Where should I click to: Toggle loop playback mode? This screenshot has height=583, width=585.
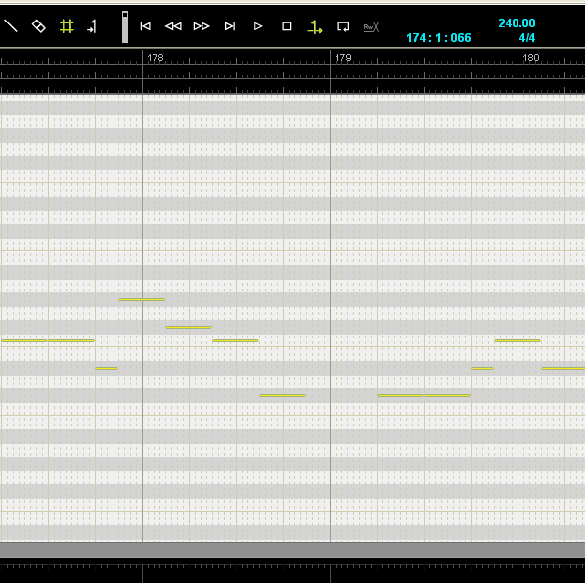pyautogui.click(x=343, y=26)
